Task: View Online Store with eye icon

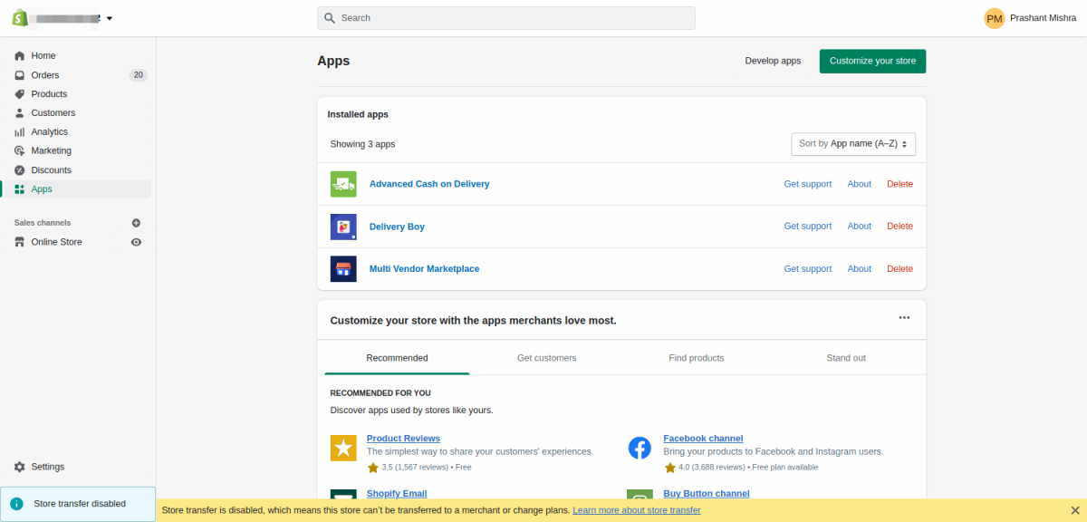Action: tap(136, 242)
